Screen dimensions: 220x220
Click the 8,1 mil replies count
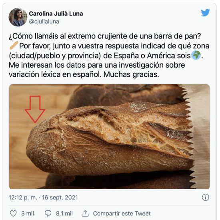point(64,214)
